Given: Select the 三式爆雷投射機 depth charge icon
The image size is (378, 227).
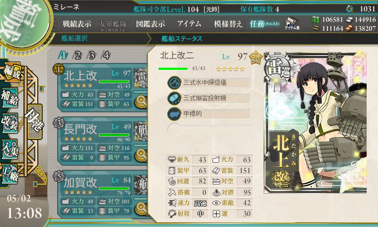Looking at the screenshot, I should point(174,98).
